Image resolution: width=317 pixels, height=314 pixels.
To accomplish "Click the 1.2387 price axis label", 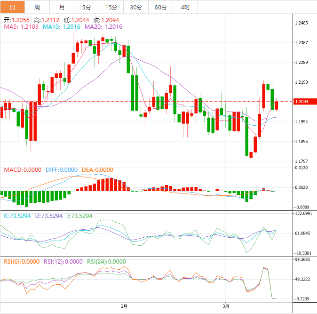I will click(x=301, y=42).
